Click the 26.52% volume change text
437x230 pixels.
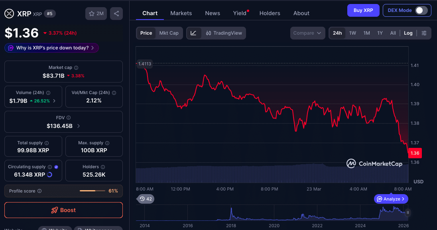[42, 101]
